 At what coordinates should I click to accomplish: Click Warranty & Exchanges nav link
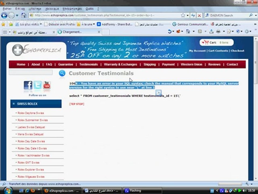120,64
